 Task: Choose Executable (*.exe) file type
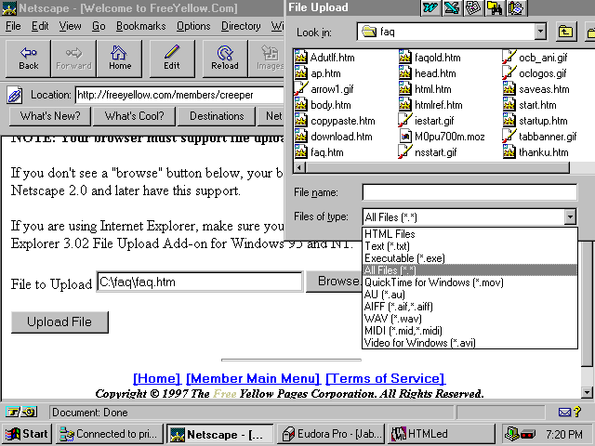[x=469, y=258]
